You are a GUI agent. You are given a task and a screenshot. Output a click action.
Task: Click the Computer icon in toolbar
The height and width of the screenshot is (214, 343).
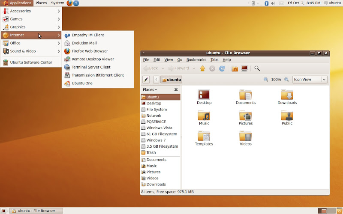pyautogui.click(x=244, y=68)
